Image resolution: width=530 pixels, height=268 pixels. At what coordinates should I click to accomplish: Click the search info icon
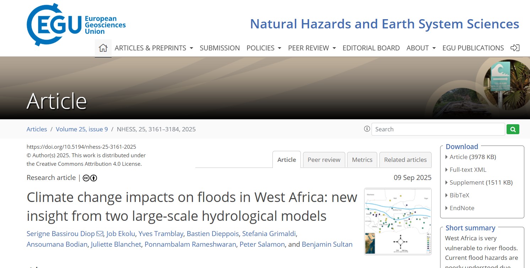coord(367,129)
